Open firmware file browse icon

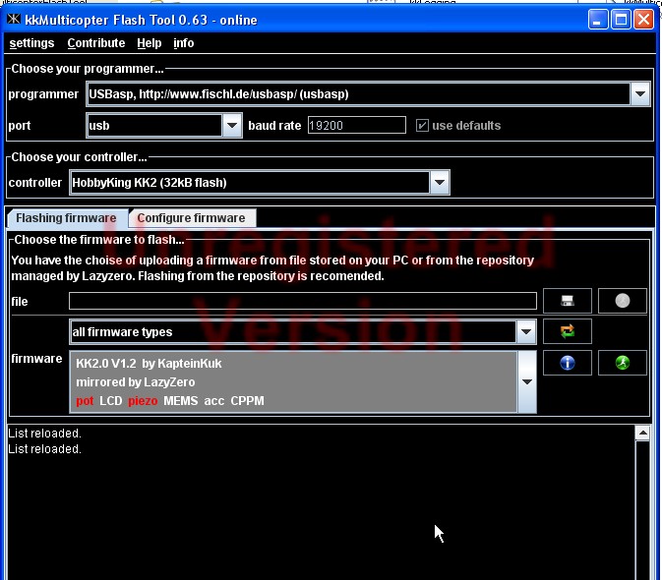tap(567, 301)
